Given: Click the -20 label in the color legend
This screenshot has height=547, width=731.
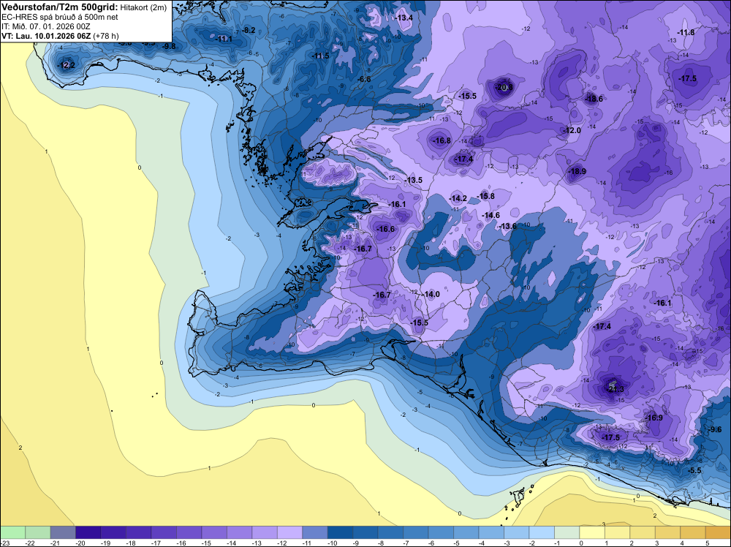Looking at the screenshot, I should [80, 543].
